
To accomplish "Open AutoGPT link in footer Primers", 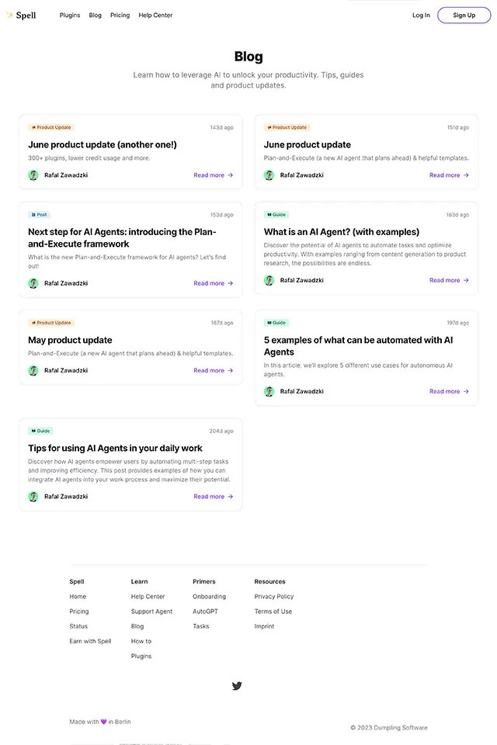I will click(x=205, y=612).
